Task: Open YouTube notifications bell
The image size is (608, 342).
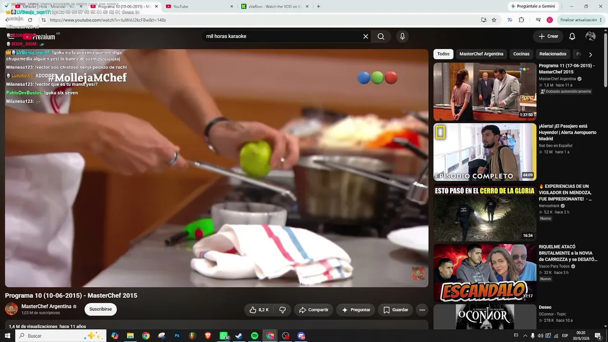Action: (x=572, y=37)
